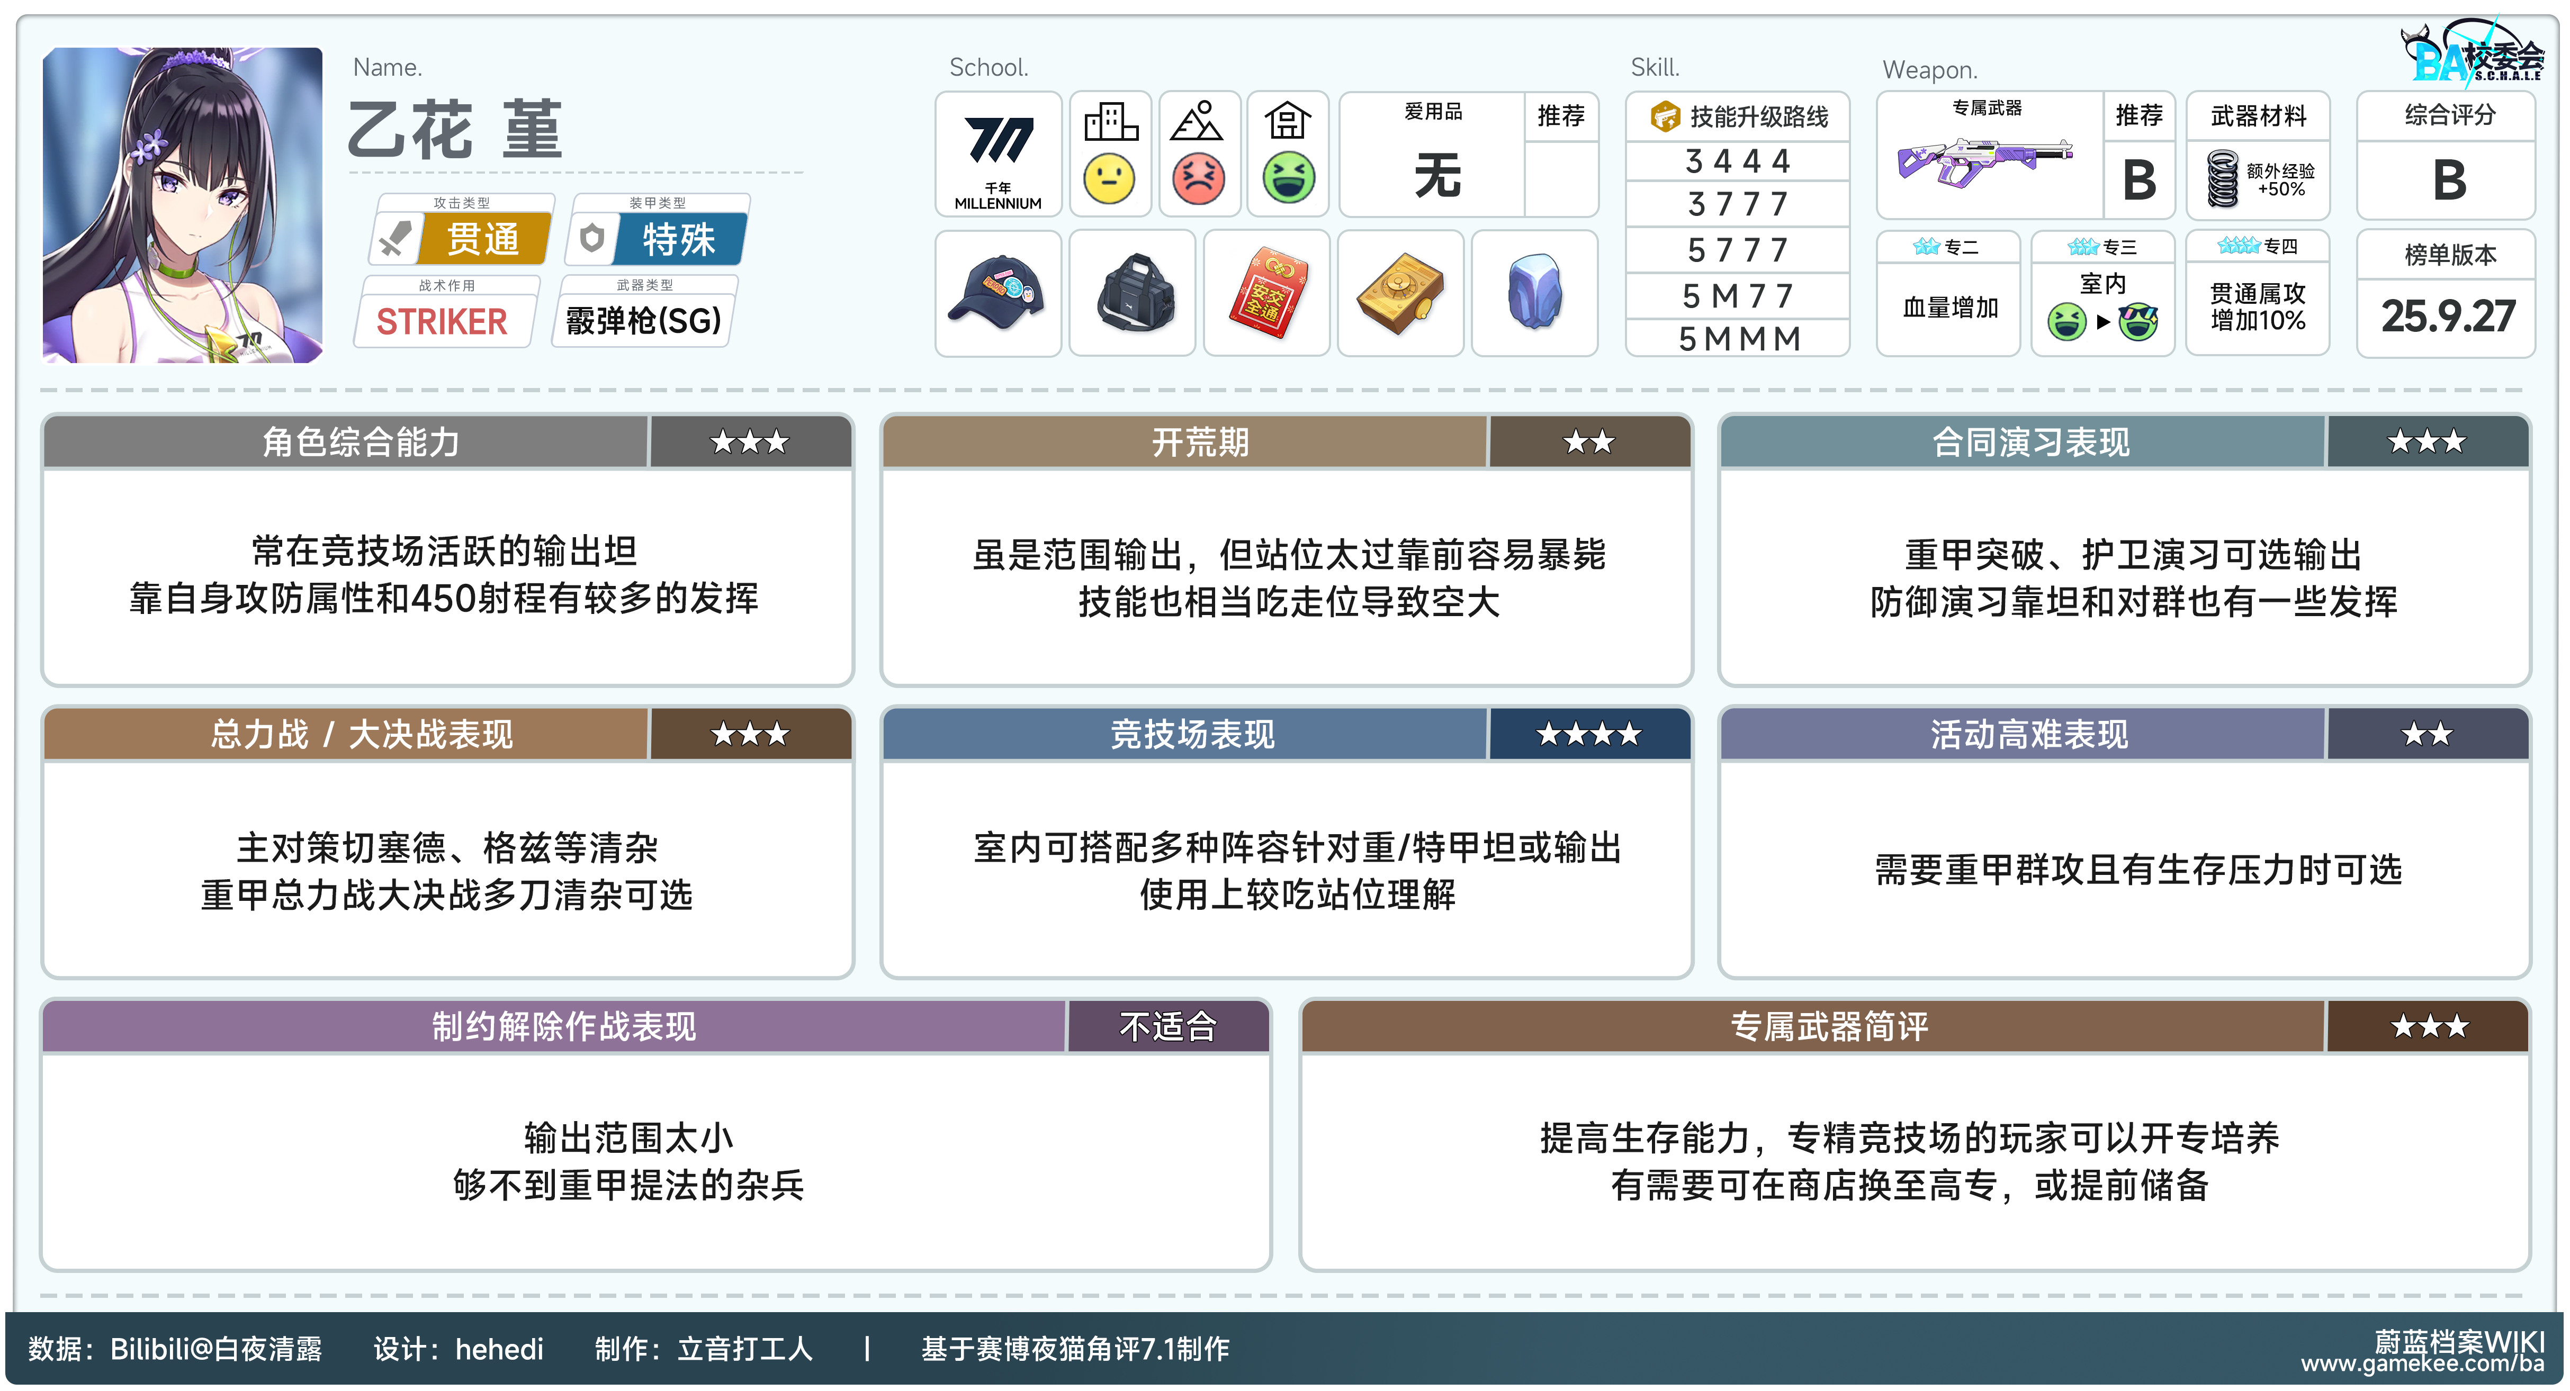The image size is (2570, 1391).
Task: Click the outdoor mountain terrain icon
Action: (x=1197, y=122)
